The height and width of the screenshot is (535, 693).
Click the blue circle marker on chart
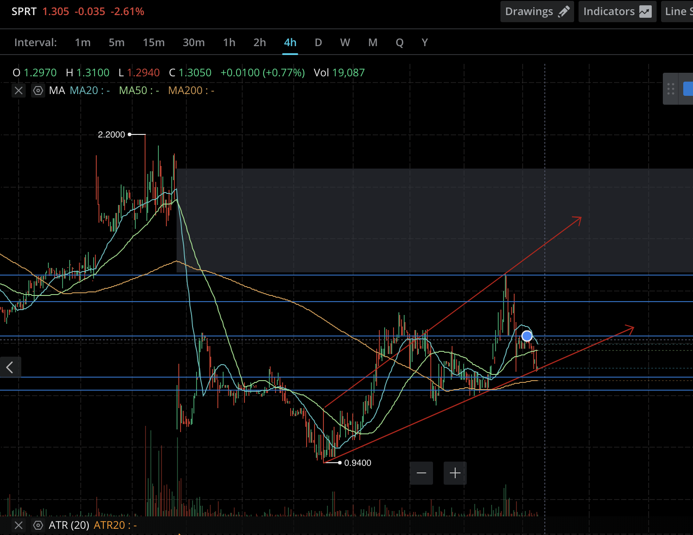tap(527, 336)
